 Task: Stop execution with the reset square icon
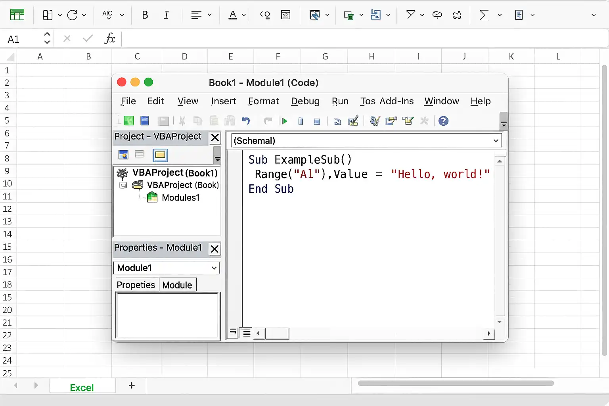tap(317, 121)
